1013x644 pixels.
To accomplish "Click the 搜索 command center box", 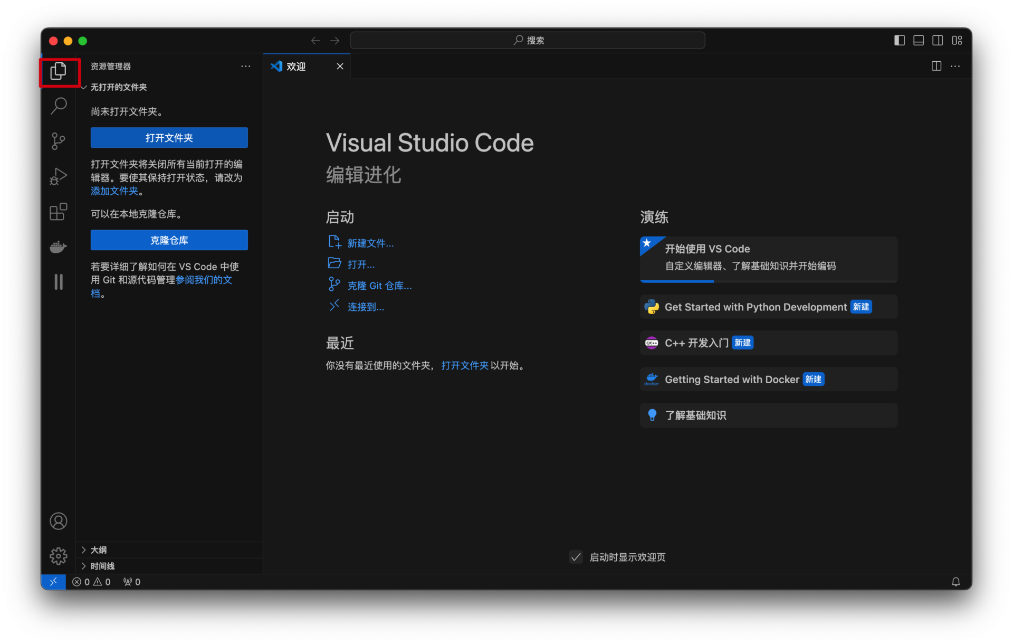I will coord(528,41).
